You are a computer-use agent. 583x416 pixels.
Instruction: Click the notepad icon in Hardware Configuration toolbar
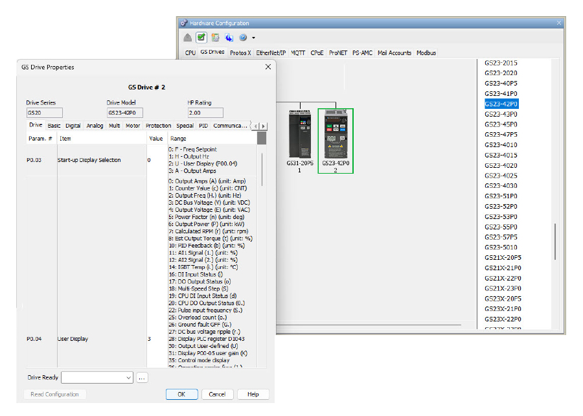click(215, 38)
